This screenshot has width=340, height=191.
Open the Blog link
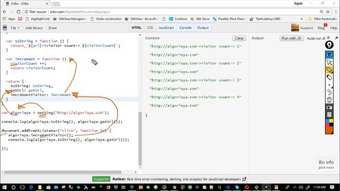coord(321,28)
